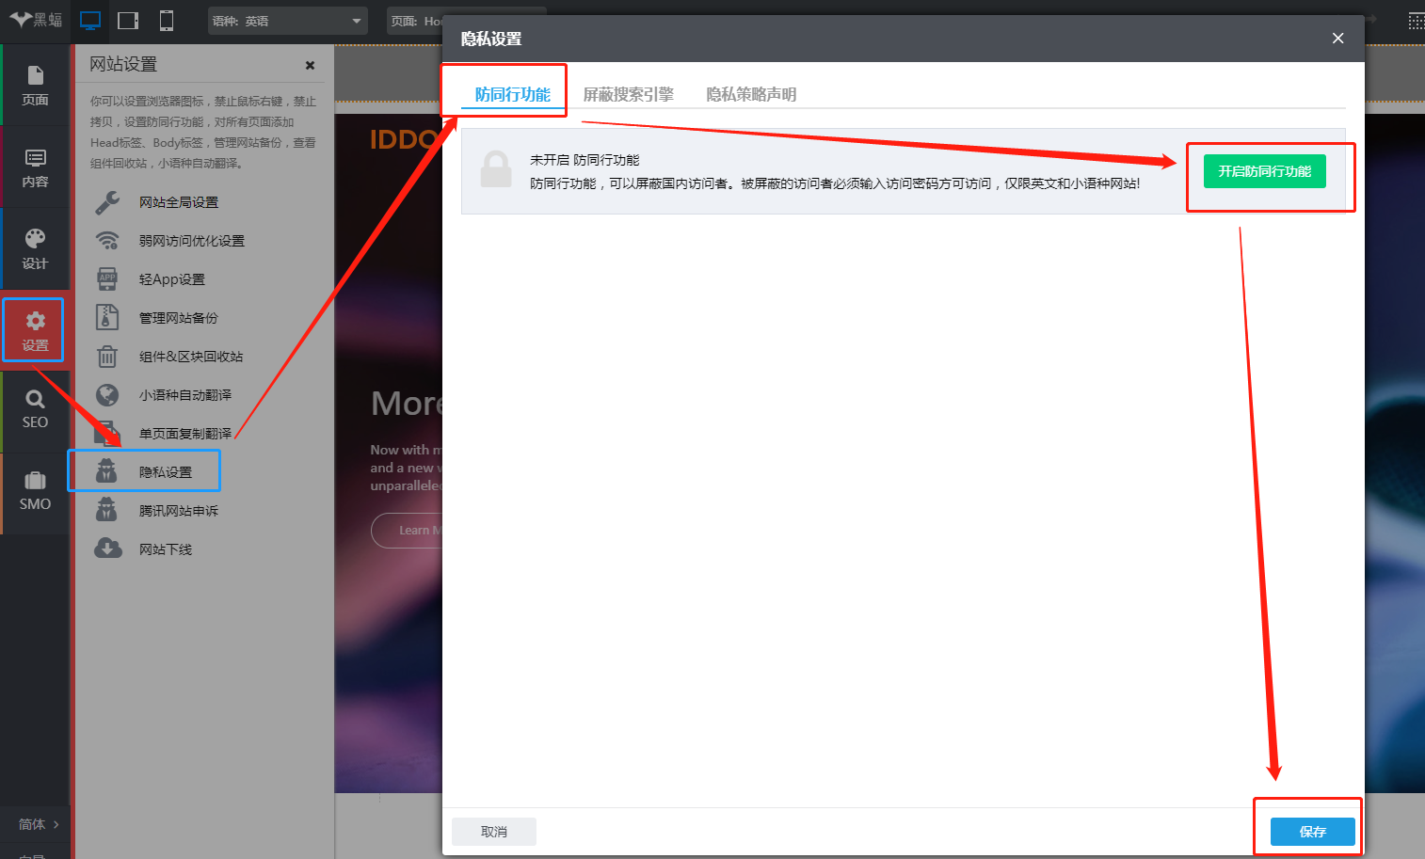Open the 内容 sidebar panel
This screenshot has height=859, width=1425.
tap(35, 167)
